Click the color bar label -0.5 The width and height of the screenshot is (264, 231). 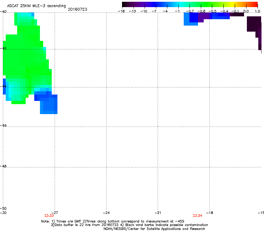[212, 11]
